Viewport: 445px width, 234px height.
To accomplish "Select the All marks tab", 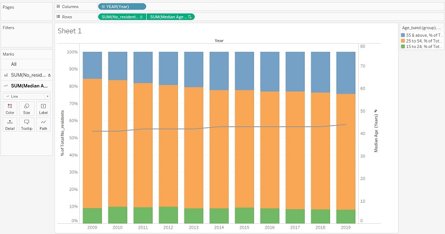I will click(14, 64).
